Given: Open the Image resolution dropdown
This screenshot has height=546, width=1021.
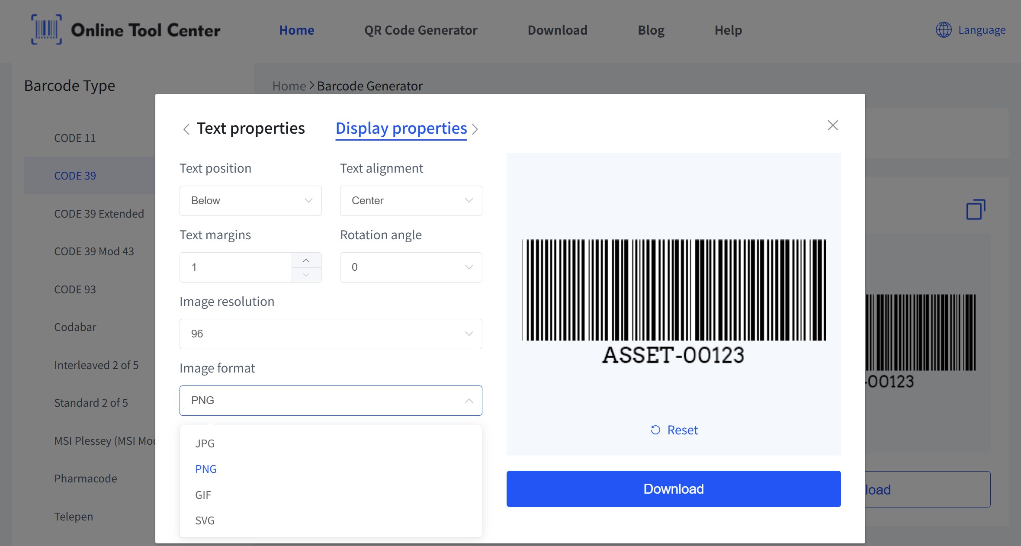Looking at the screenshot, I should (x=331, y=334).
